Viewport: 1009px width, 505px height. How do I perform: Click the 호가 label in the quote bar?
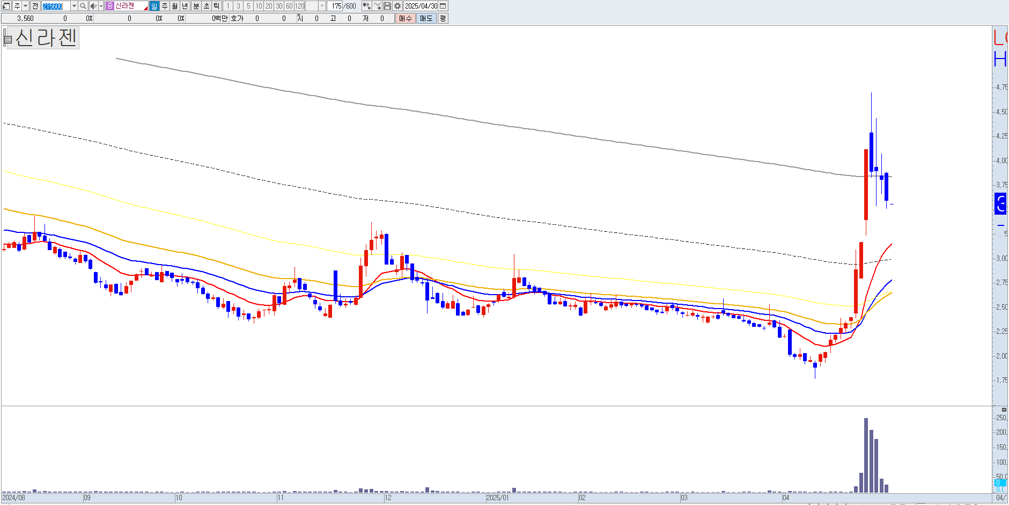237,18
